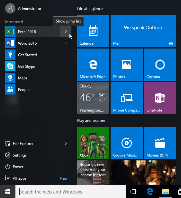The height and width of the screenshot is (198, 181).
Task: Show the jump list for Word 2016
Action: [x=66, y=43]
